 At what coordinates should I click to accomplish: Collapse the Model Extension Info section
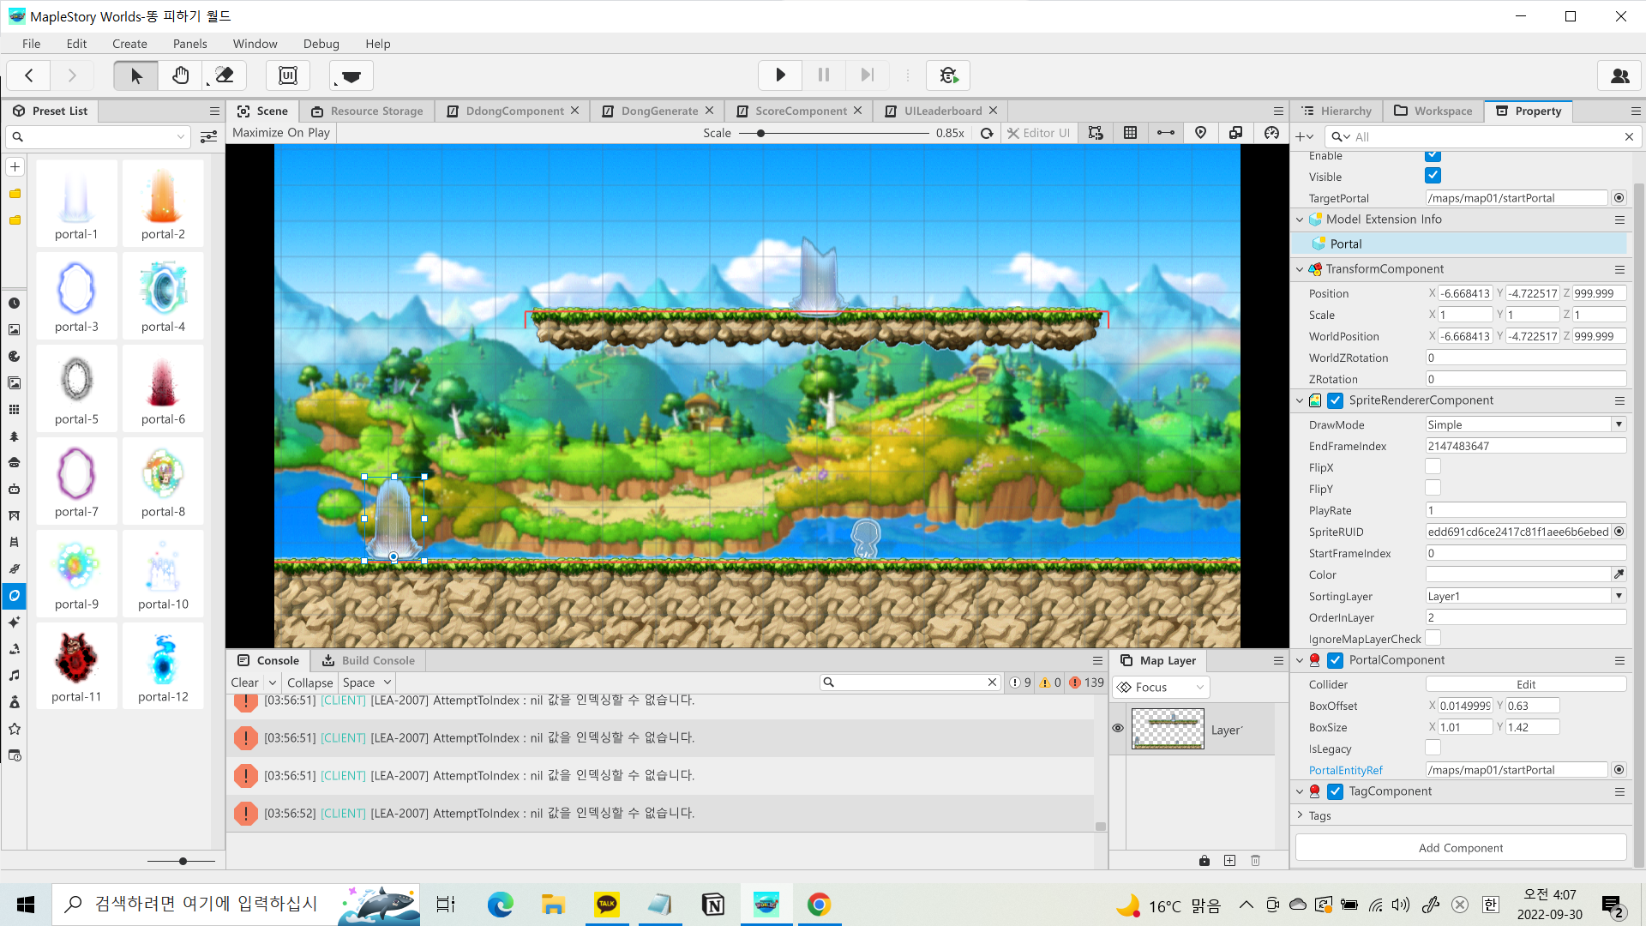tap(1301, 219)
